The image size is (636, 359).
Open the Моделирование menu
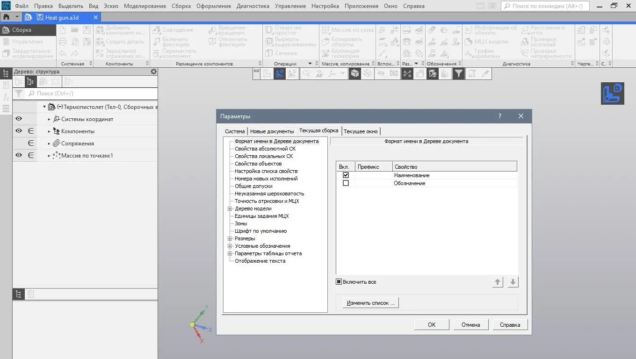coord(145,6)
